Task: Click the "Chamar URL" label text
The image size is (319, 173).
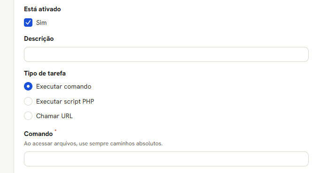Action: click(x=54, y=116)
